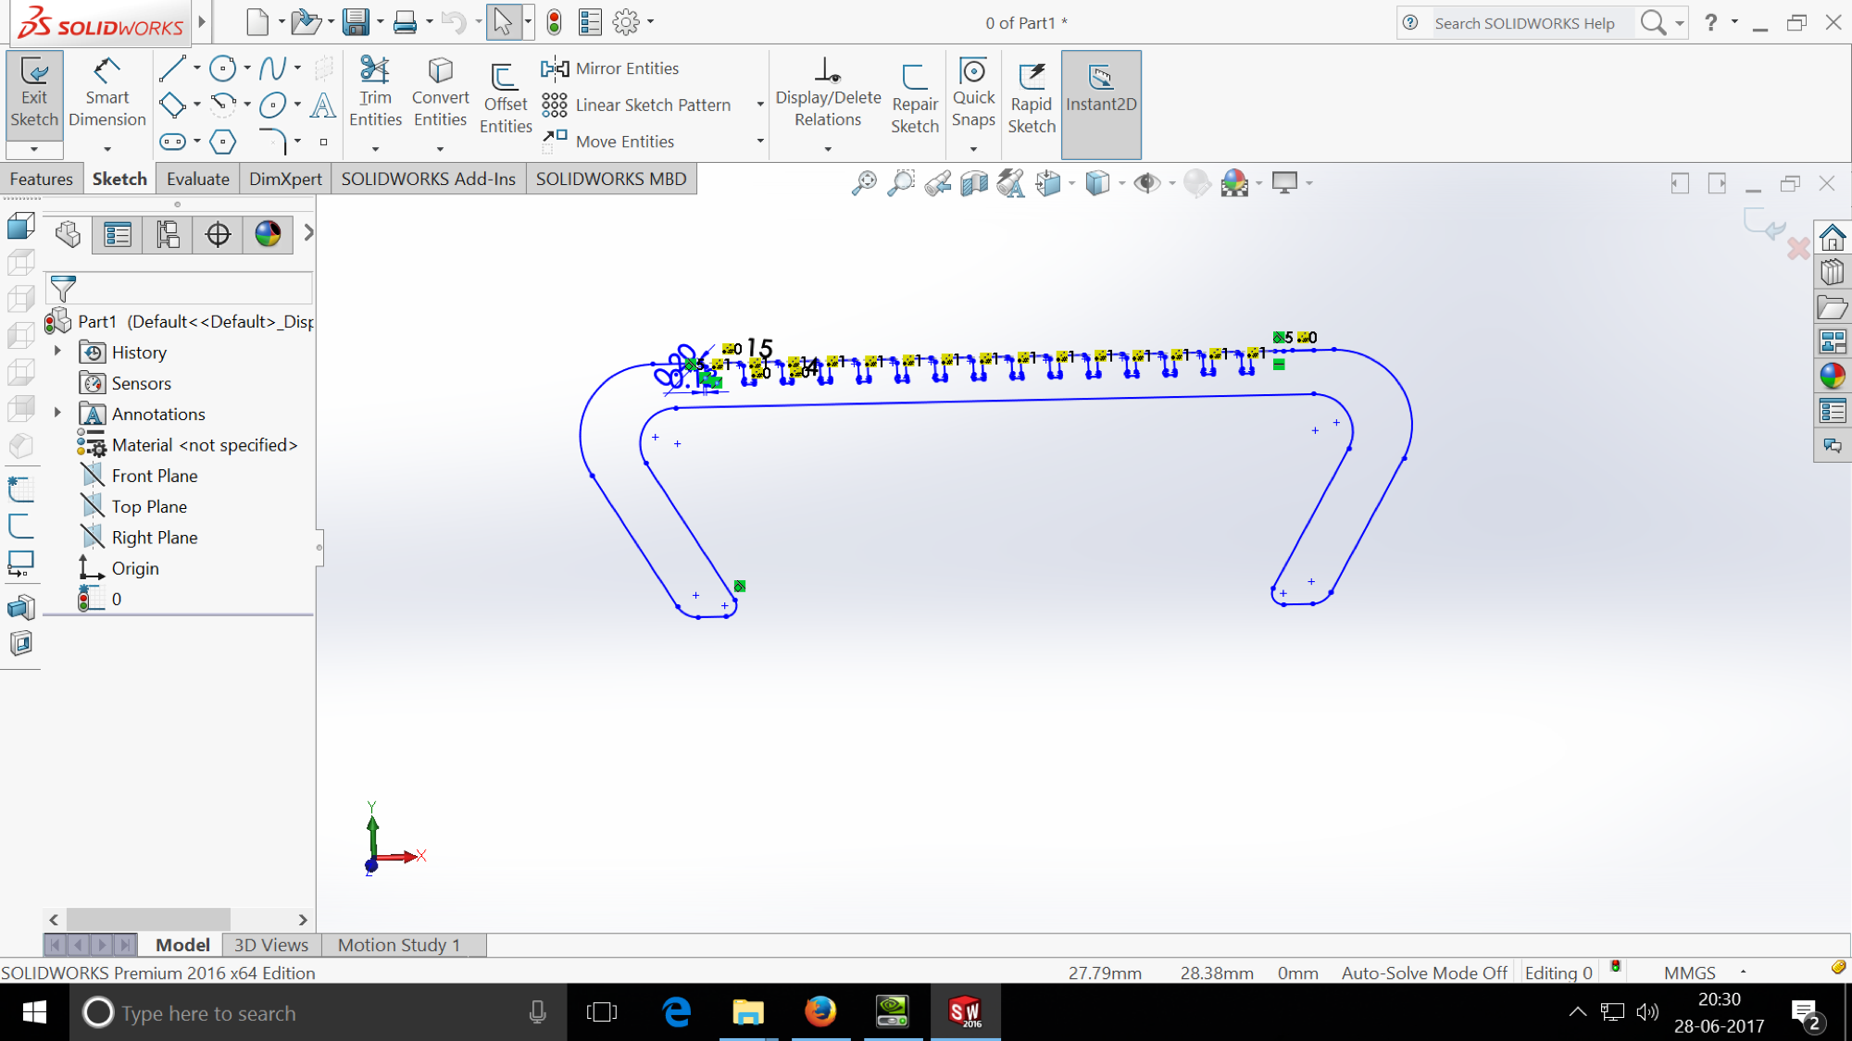Open the 3D Views tab
The width and height of the screenshot is (1852, 1041).
pos(270,945)
